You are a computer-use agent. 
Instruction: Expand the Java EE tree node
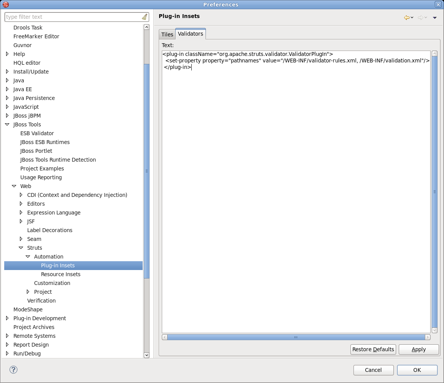click(7, 89)
